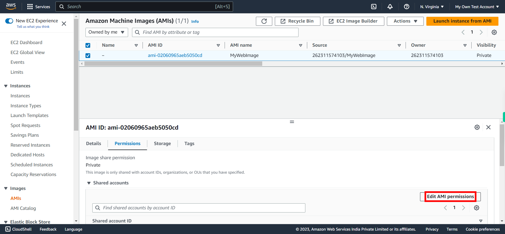Click Tell us what you think
Screen dimensions: 505x234
(x=33, y=27)
